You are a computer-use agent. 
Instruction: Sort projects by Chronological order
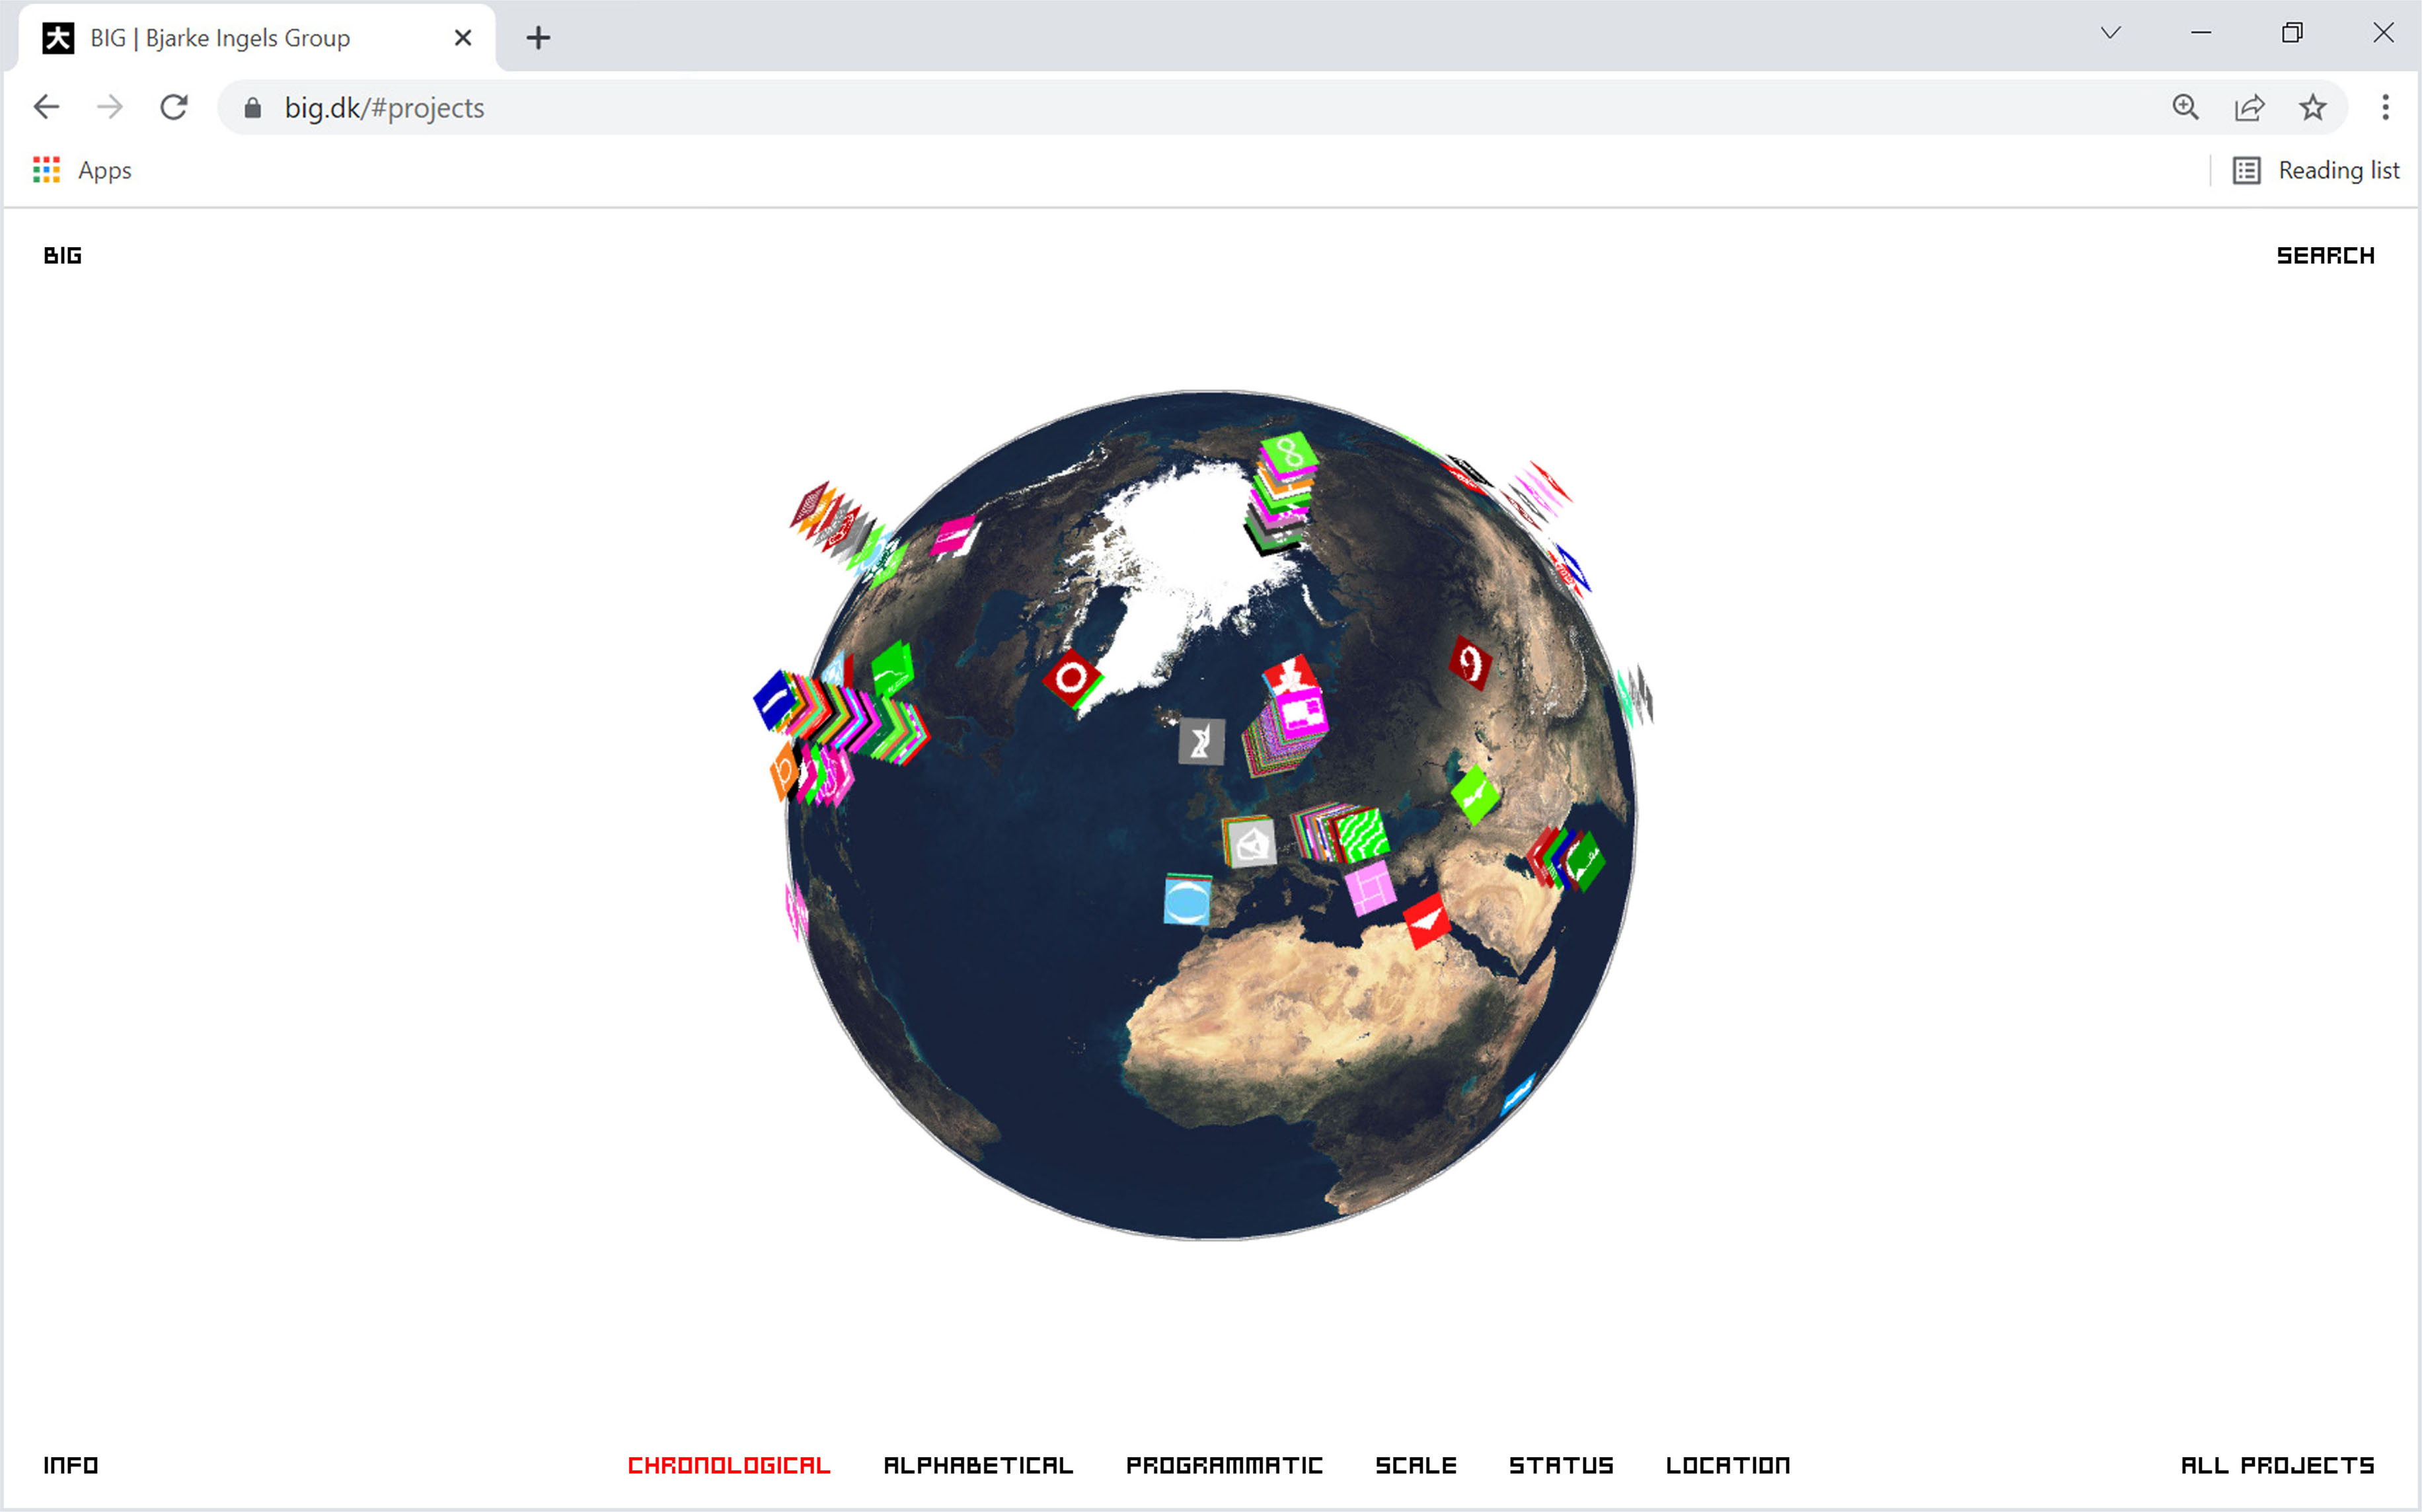tap(728, 1465)
